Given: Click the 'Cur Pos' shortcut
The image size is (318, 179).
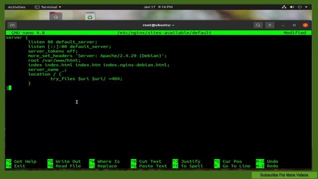Looking at the screenshot, I should pos(228,162).
